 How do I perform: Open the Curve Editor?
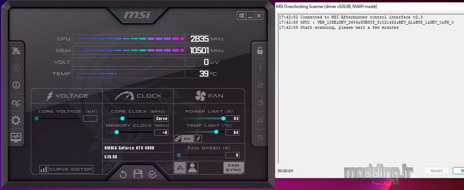66,169
